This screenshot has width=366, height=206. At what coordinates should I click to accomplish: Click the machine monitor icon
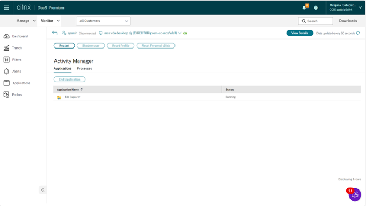pyautogui.click(x=101, y=33)
